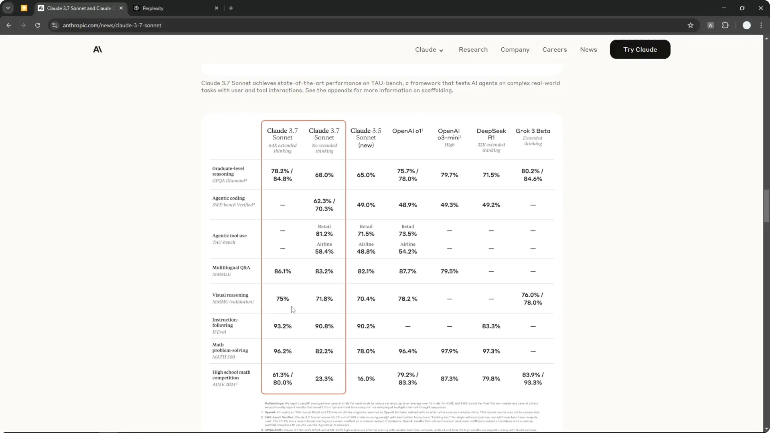Click the browser forward arrow

23,25
